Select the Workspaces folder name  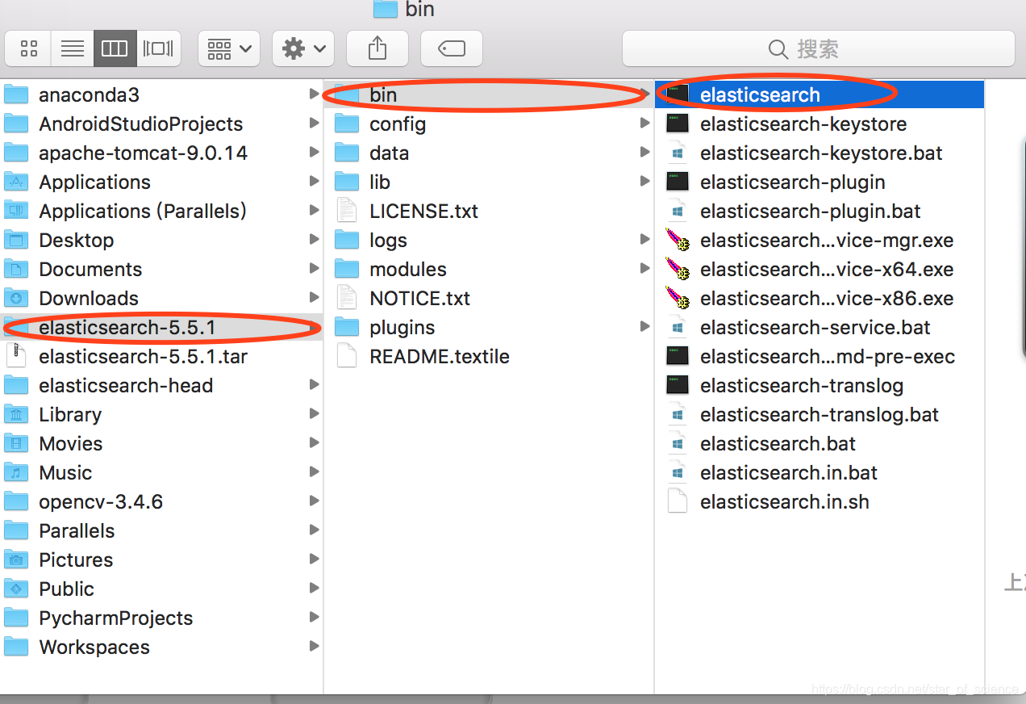(x=94, y=647)
